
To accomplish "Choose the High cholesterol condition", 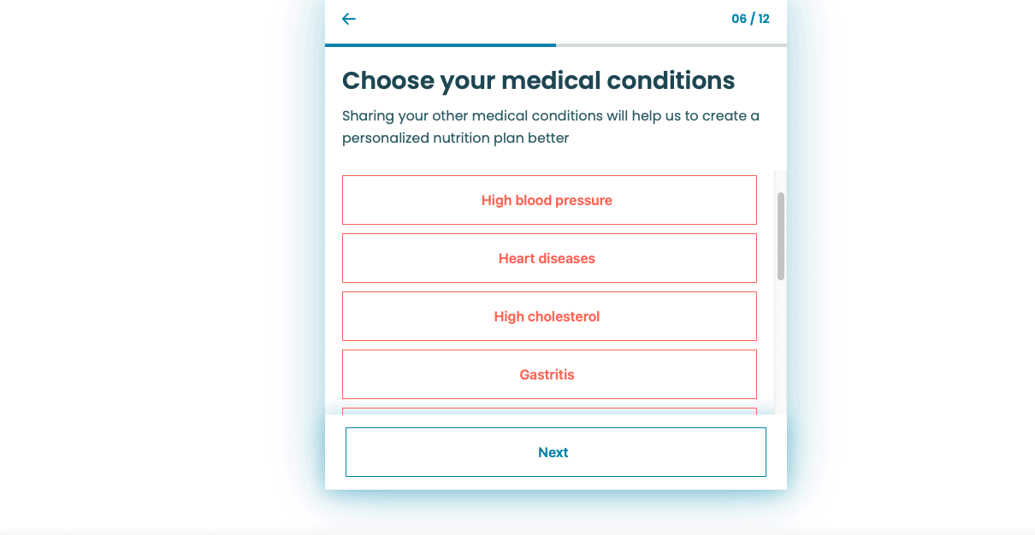I will coord(549,316).
